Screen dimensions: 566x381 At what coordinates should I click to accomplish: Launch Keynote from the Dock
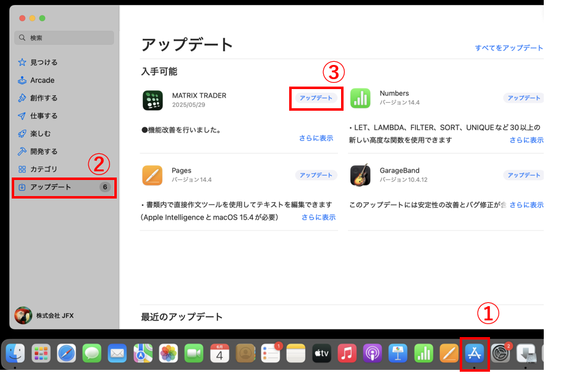pyautogui.click(x=398, y=353)
